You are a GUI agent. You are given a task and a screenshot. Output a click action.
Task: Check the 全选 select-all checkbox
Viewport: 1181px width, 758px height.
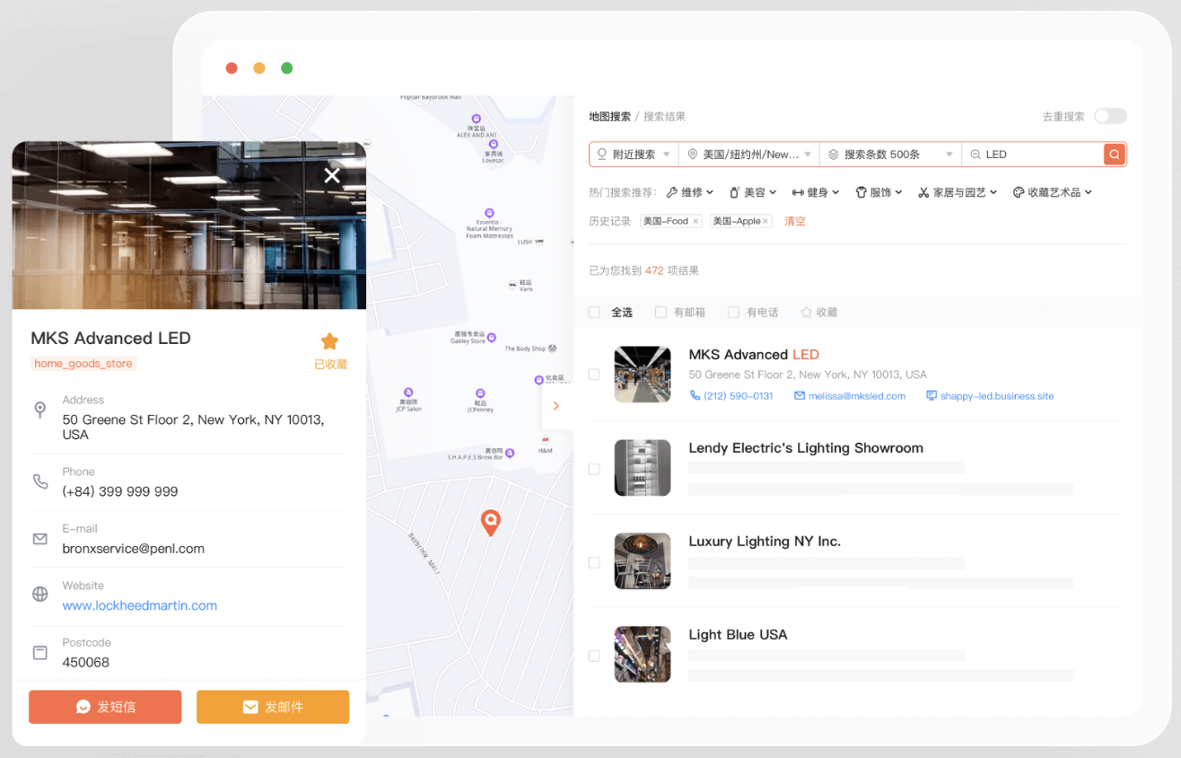point(594,313)
